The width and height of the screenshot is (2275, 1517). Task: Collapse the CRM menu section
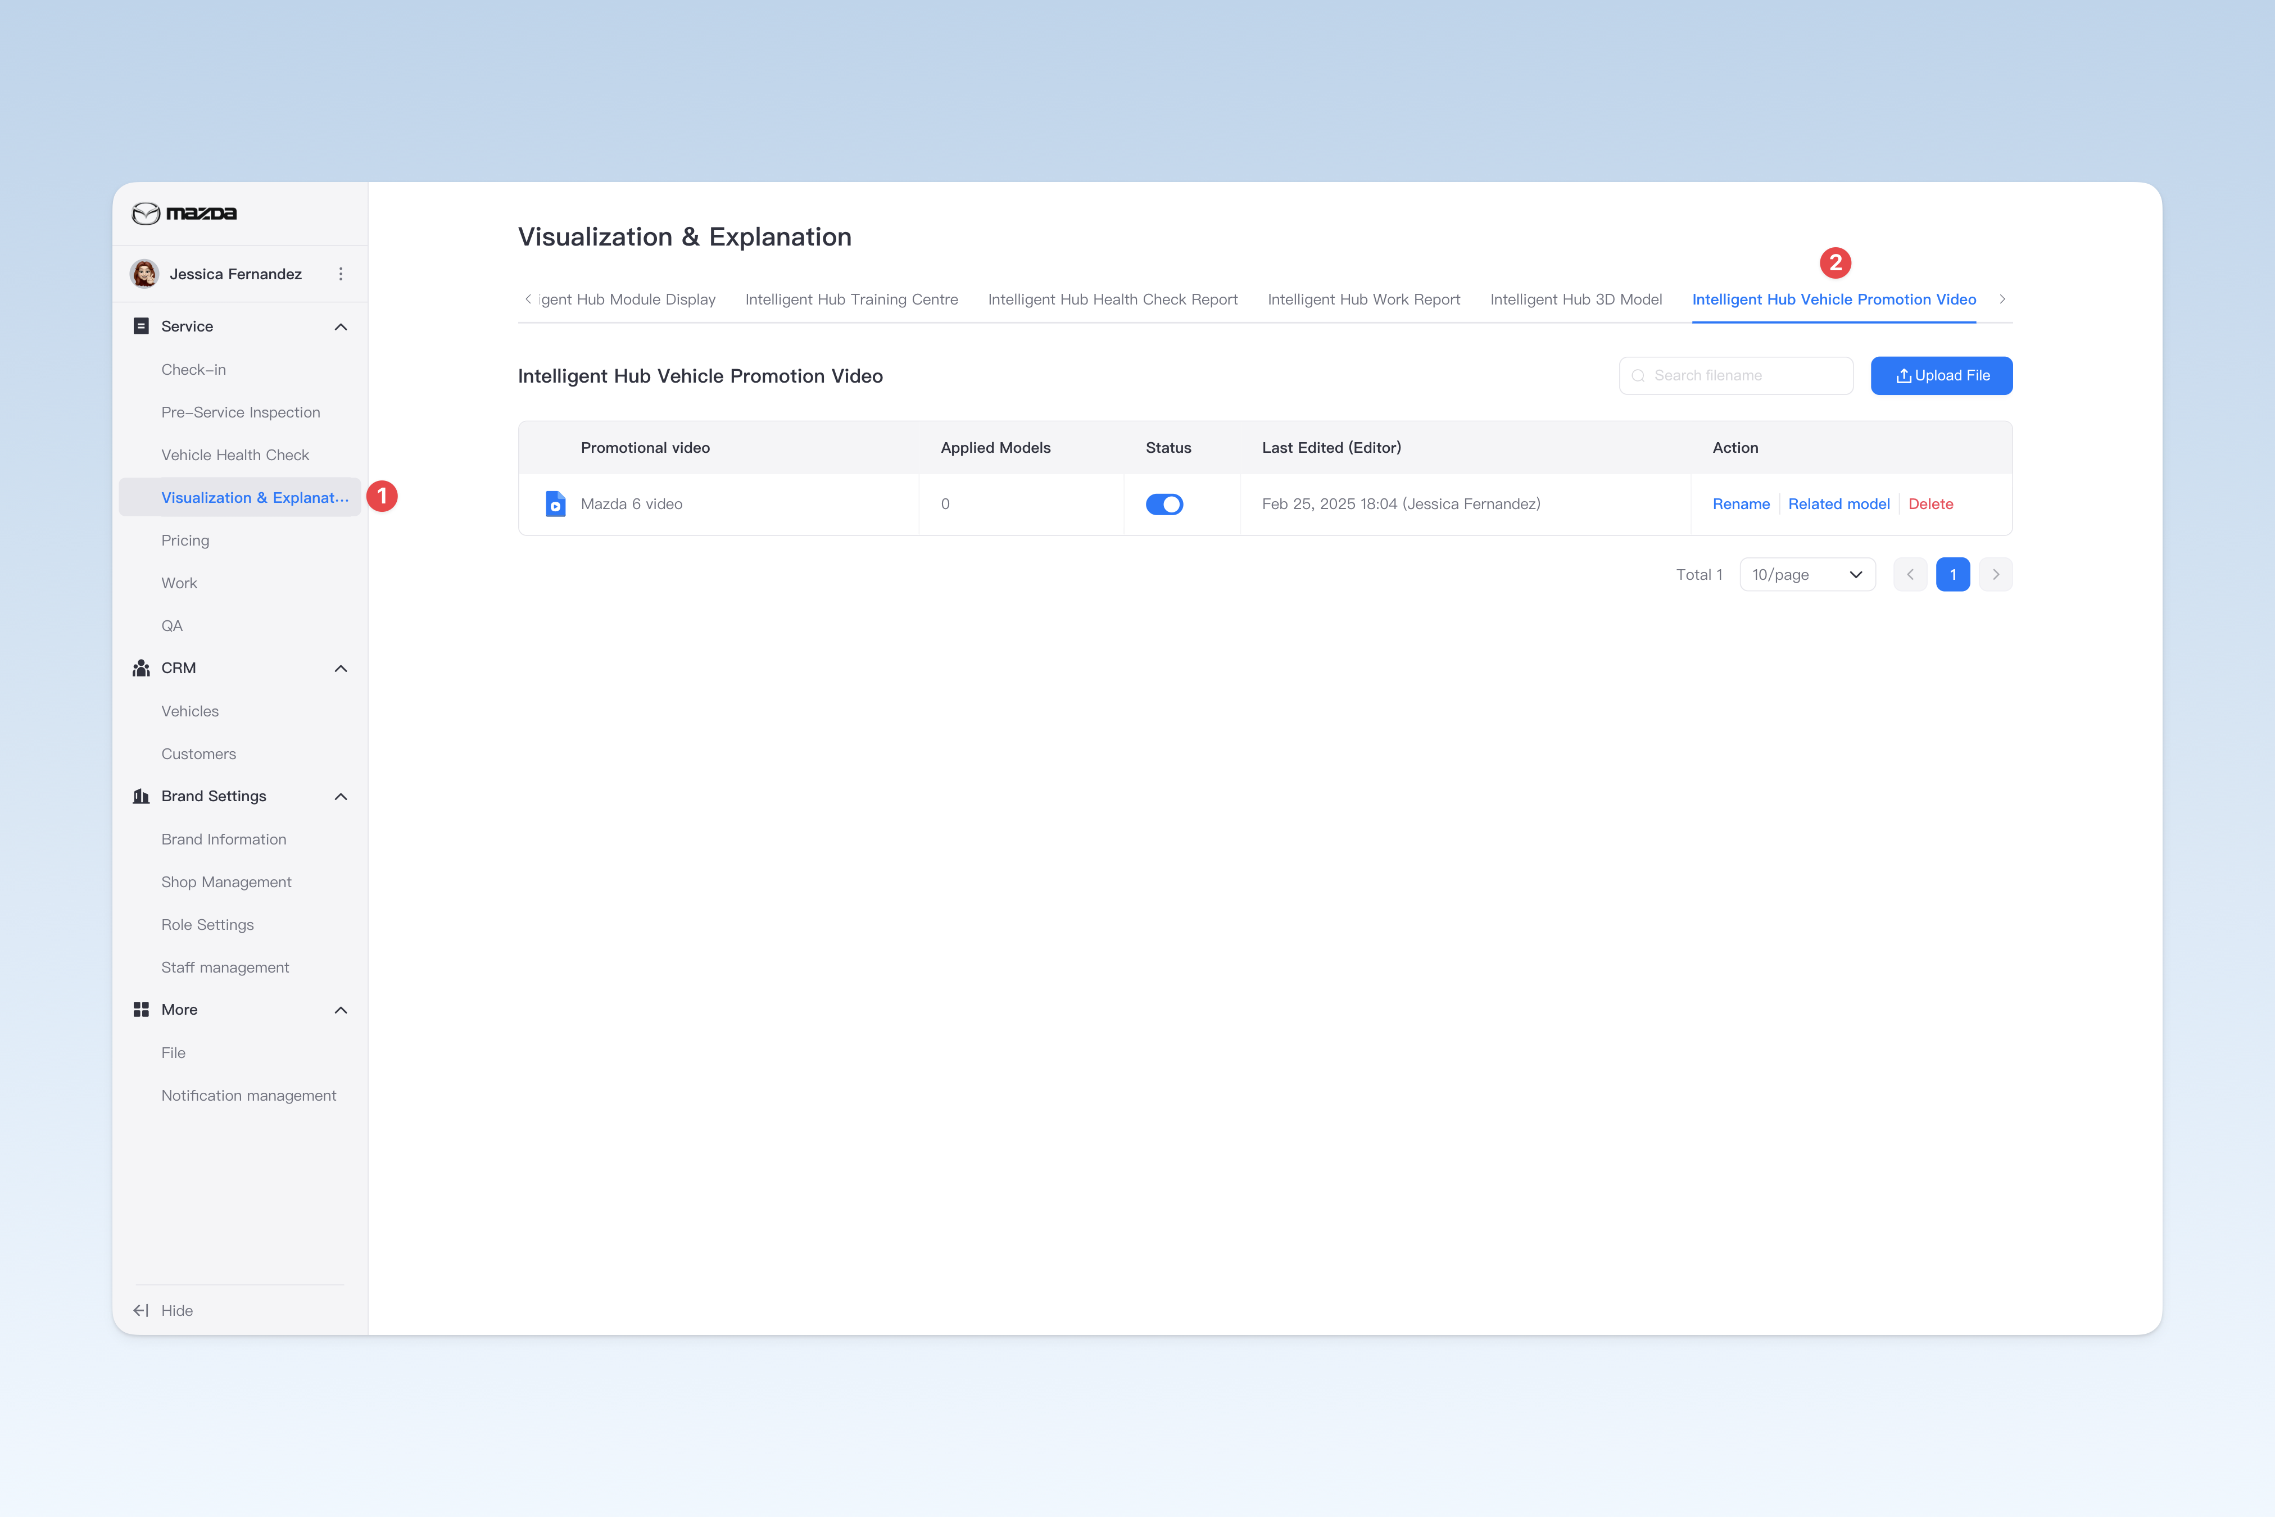(341, 669)
